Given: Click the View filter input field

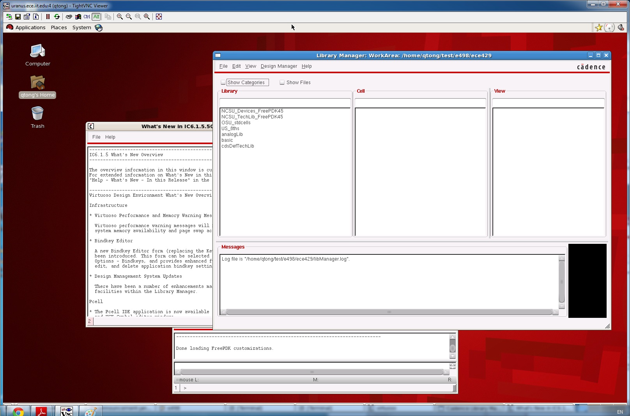Looking at the screenshot, I should [x=549, y=103].
